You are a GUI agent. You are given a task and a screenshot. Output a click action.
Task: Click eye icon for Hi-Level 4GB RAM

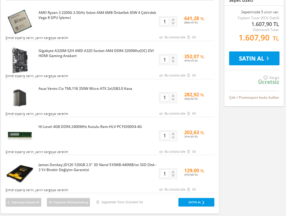click(161, 152)
